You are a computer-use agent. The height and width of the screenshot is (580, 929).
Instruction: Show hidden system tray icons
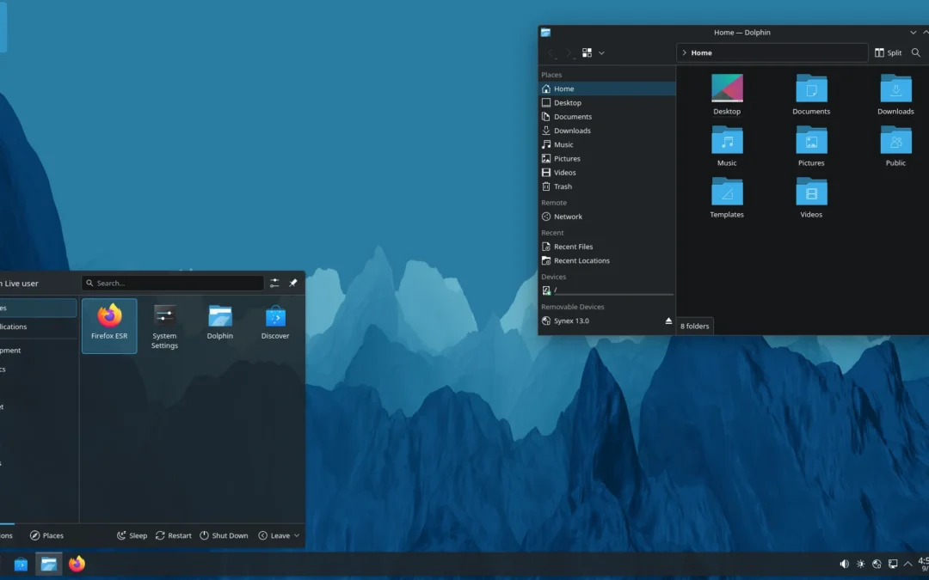[907, 565]
